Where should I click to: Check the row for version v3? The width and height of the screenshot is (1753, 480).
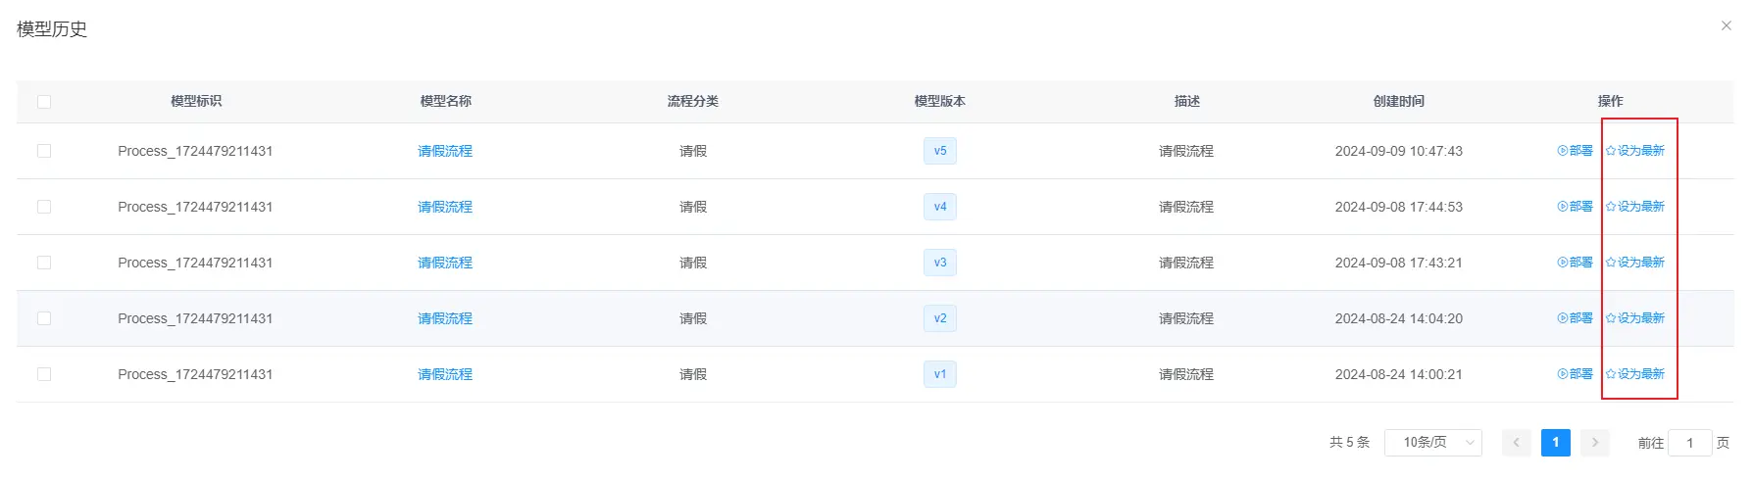point(44,263)
